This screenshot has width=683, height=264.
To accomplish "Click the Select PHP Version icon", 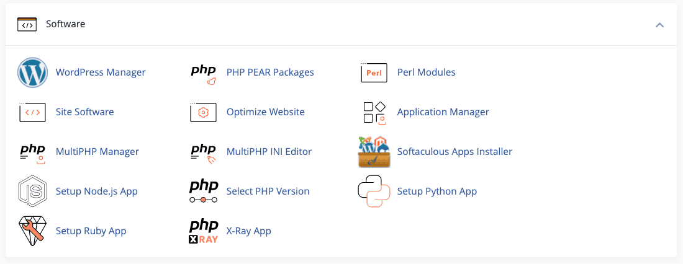I will coord(203,191).
